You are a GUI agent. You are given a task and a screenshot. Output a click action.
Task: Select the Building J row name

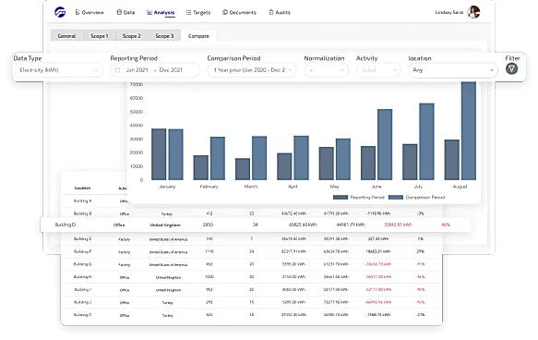point(83,302)
